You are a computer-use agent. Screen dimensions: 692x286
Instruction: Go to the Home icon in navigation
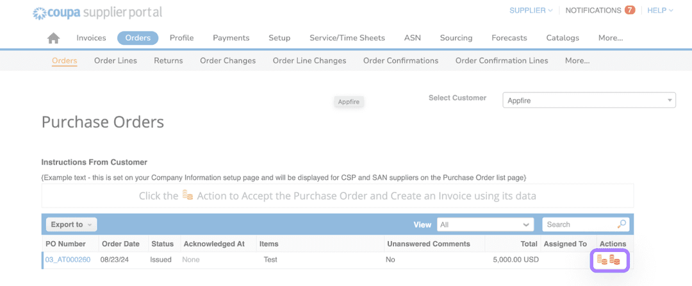click(53, 38)
